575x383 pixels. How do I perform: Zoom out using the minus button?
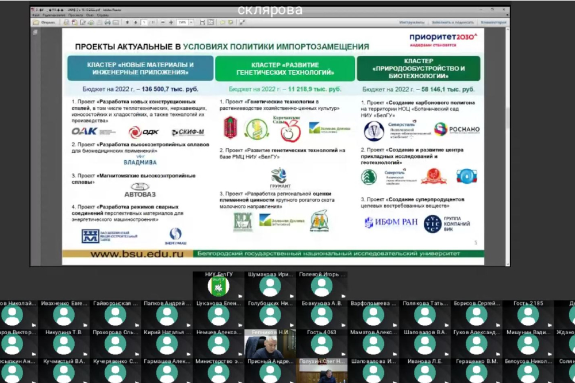[x=163, y=22]
